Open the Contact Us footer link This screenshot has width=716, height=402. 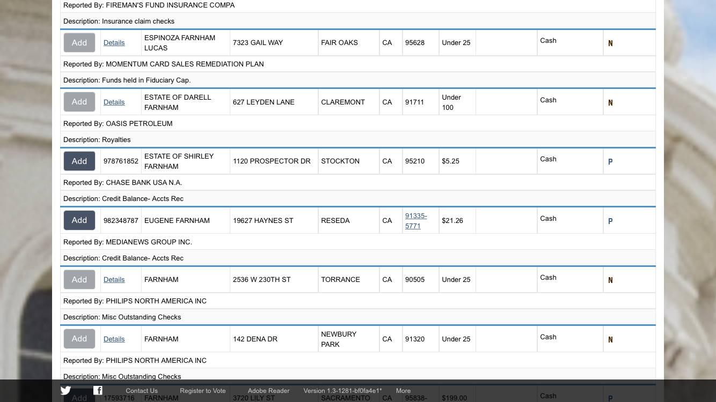pyautogui.click(x=142, y=391)
